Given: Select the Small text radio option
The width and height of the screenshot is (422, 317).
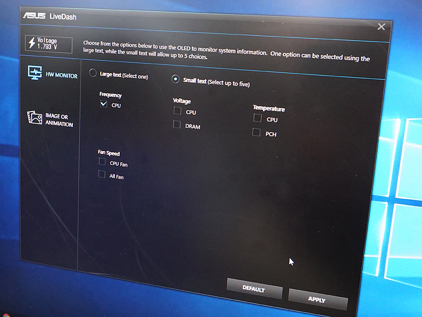Looking at the screenshot, I should pos(176,79).
